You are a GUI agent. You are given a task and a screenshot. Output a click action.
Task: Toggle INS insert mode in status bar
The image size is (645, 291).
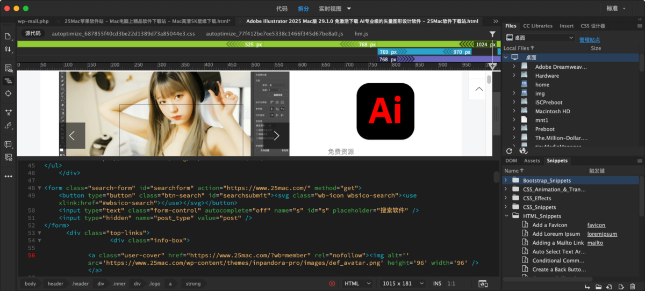pos(437,283)
